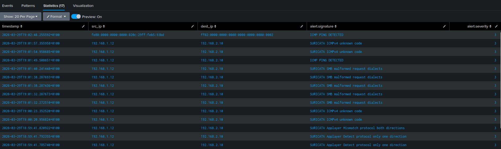501x149 pixels.
Task: Click Applayer Mismatch protocol both directions signature
Action: click(357, 128)
